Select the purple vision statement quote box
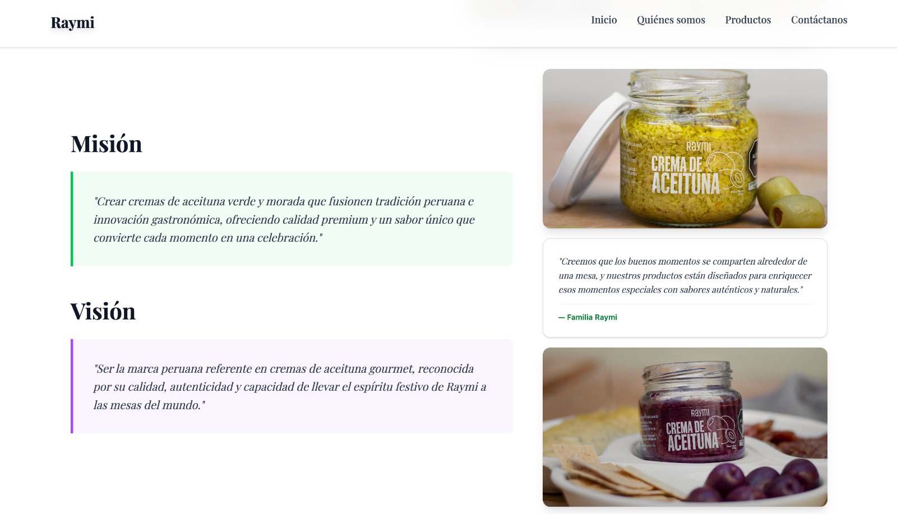 click(x=292, y=386)
